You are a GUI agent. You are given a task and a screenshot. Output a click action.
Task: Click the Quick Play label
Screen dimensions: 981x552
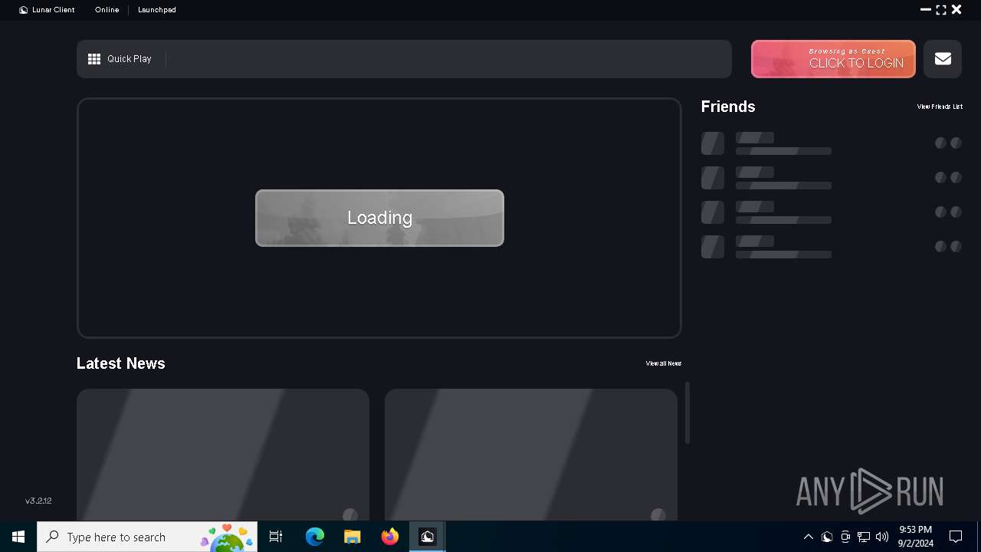pyautogui.click(x=130, y=59)
